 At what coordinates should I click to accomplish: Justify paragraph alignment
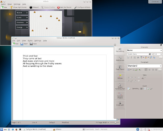(x=156, y=70)
